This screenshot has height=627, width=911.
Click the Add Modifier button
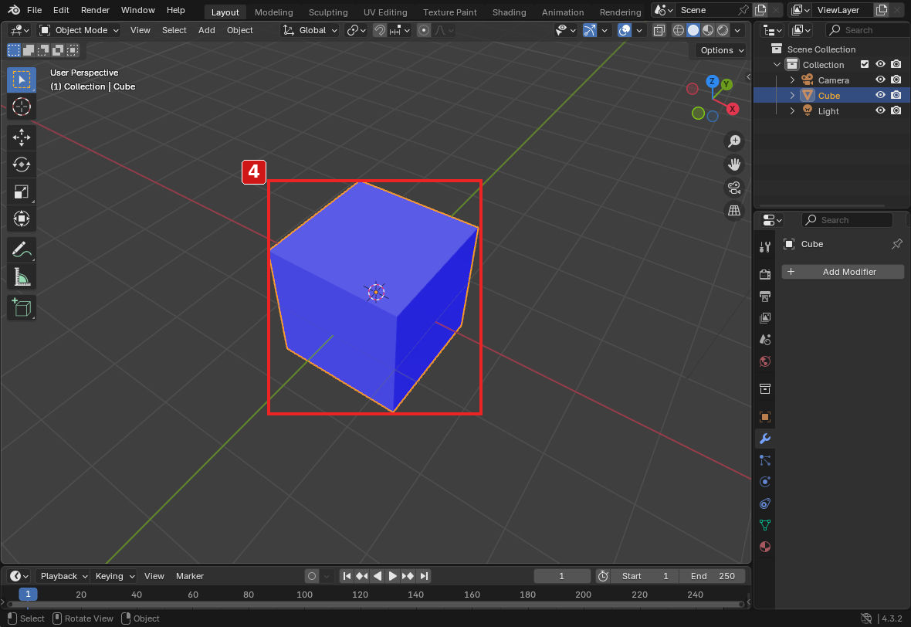point(842,271)
